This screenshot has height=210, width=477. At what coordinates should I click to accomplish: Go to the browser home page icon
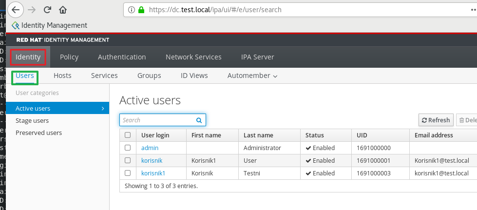(63, 10)
